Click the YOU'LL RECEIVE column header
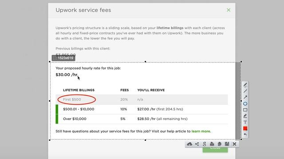The height and width of the screenshot is (159, 284). 151,90
